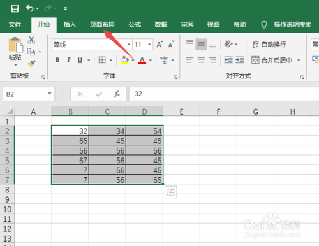Align text to the right
Image resolution: width=319 pixels, height=246 pixels.
(212, 60)
